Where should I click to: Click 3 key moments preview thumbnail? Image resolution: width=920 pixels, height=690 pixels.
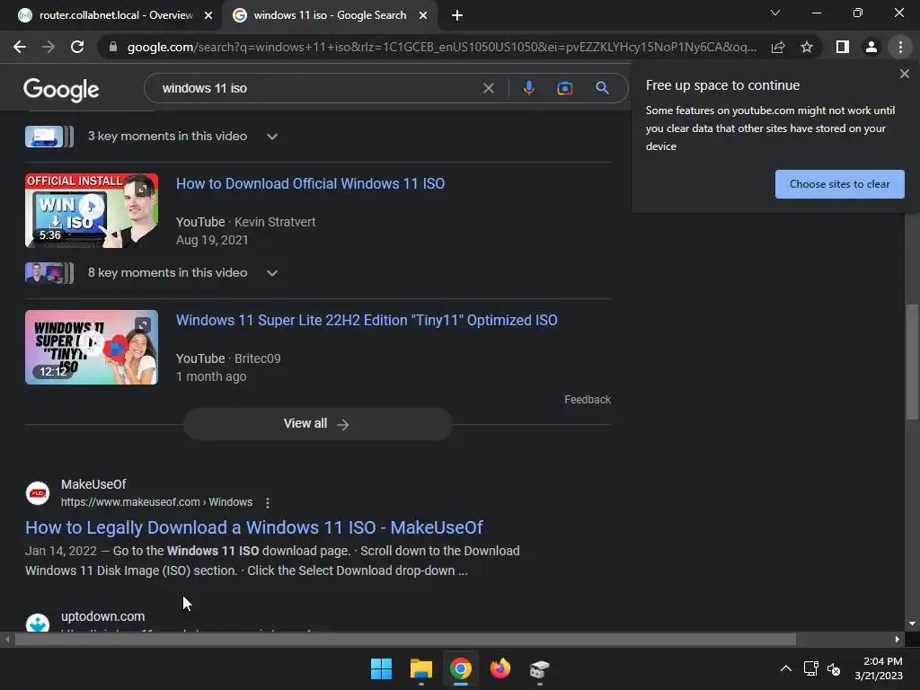(x=49, y=137)
